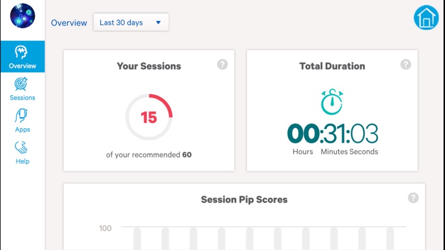Click the dropdown arrow beside Last 30 days

(x=158, y=23)
